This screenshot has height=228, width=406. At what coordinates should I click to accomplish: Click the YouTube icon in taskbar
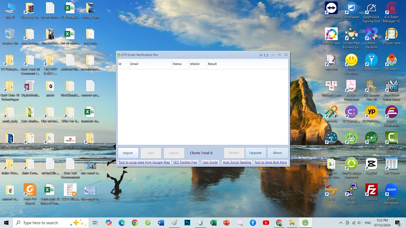tap(266, 223)
